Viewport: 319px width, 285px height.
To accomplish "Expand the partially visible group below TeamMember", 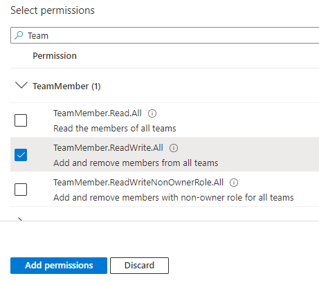I will pyautogui.click(x=20, y=219).
